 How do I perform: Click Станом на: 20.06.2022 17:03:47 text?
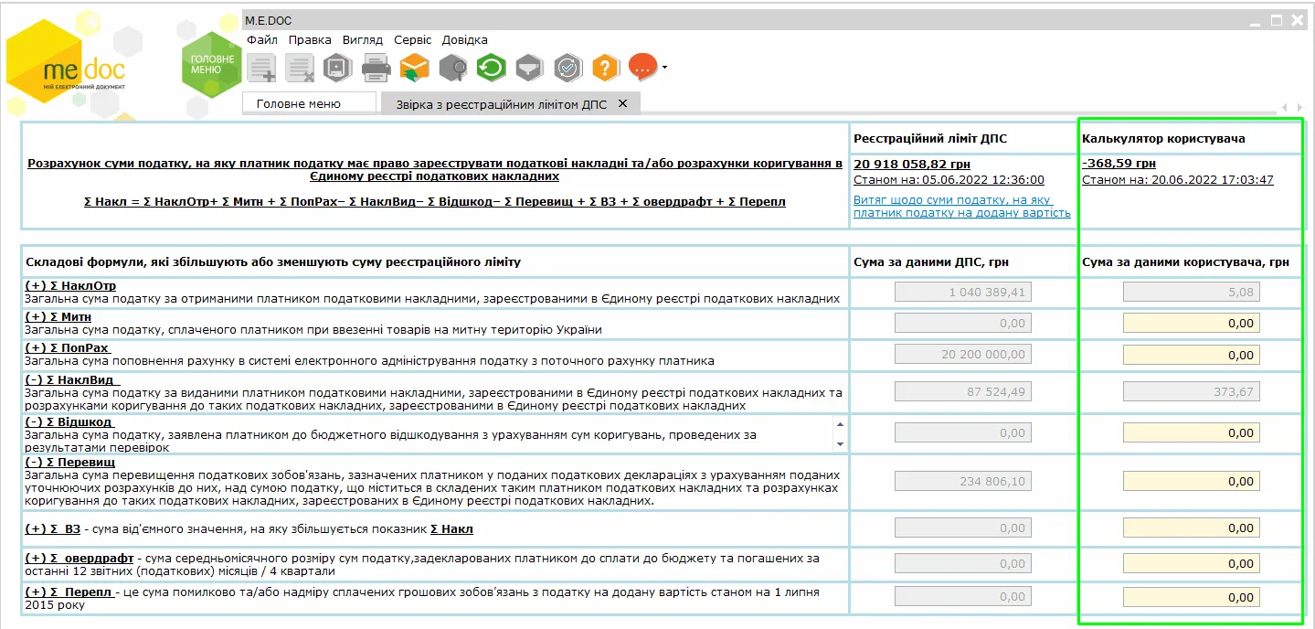1177,179
